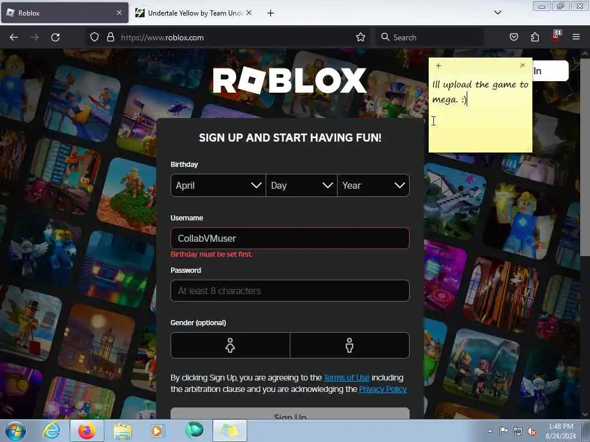Click the Roblox logo
The width and height of the screenshot is (590, 442).
point(290,80)
